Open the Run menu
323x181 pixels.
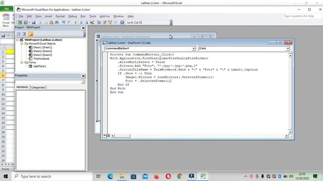point(83,16)
